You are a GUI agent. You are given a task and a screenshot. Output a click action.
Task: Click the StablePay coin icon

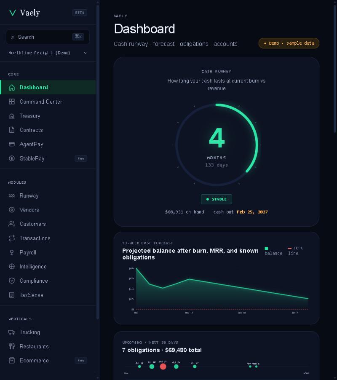[12, 158]
